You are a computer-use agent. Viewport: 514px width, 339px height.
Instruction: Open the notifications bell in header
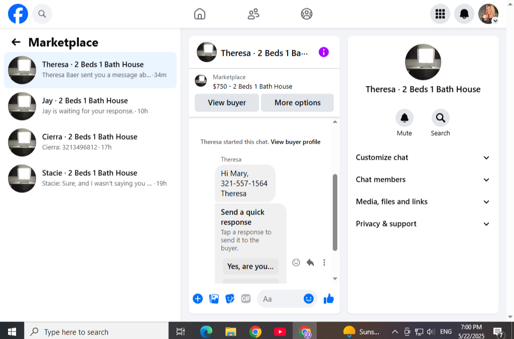[464, 14]
